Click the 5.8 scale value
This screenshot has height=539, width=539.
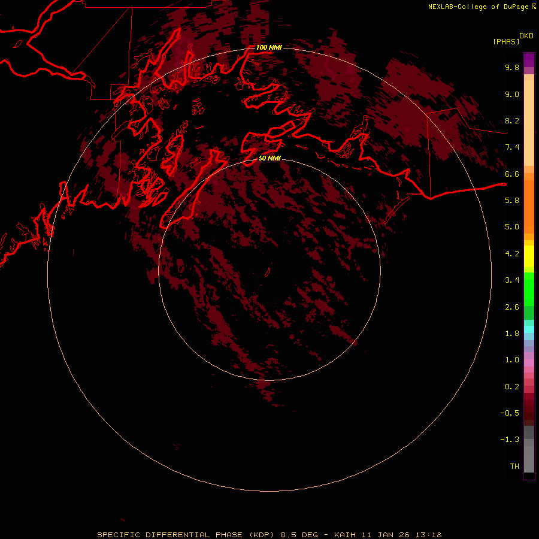[512, 201]
